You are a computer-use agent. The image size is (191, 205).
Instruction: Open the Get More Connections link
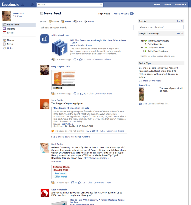tap(150, 81)
